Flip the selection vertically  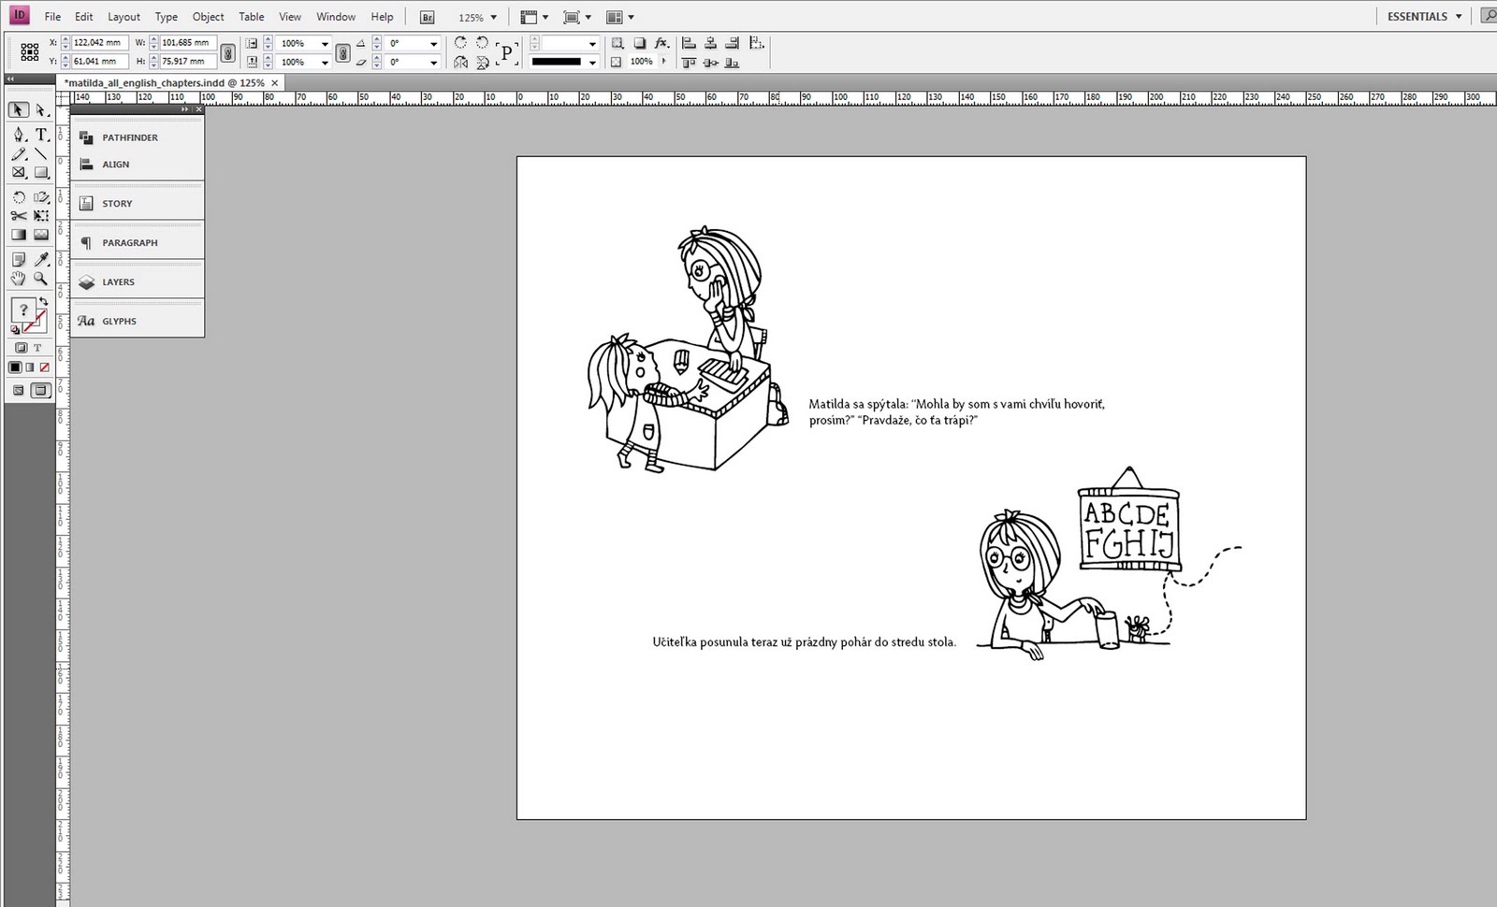pyautogui.click(x=482, y=63)
